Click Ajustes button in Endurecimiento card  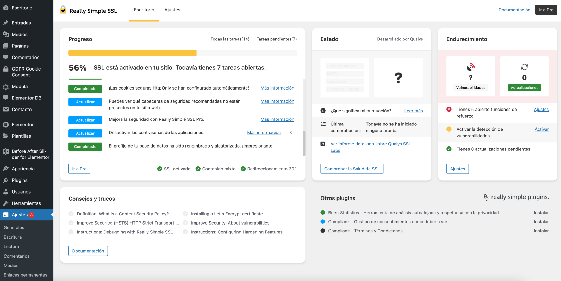coord(458,169)
